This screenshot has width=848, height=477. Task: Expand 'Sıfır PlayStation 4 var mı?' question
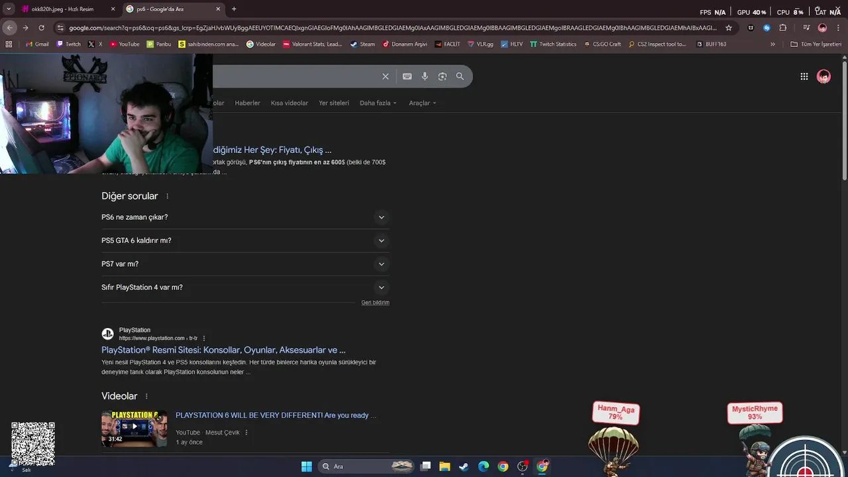[x=245, y=288]
